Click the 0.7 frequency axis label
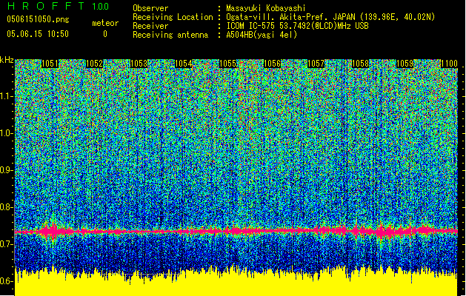The width and height of the screenshot is (466, 296). 7,244
